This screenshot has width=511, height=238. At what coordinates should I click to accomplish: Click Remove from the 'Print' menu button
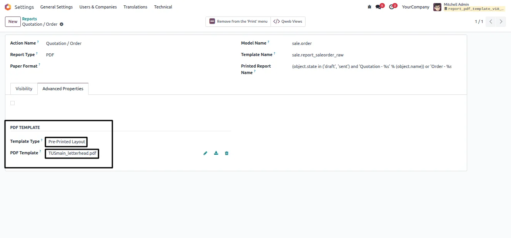(x=238, y=21)
